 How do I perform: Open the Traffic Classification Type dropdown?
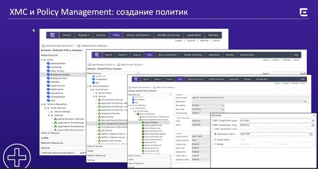(x=313, y=125)
